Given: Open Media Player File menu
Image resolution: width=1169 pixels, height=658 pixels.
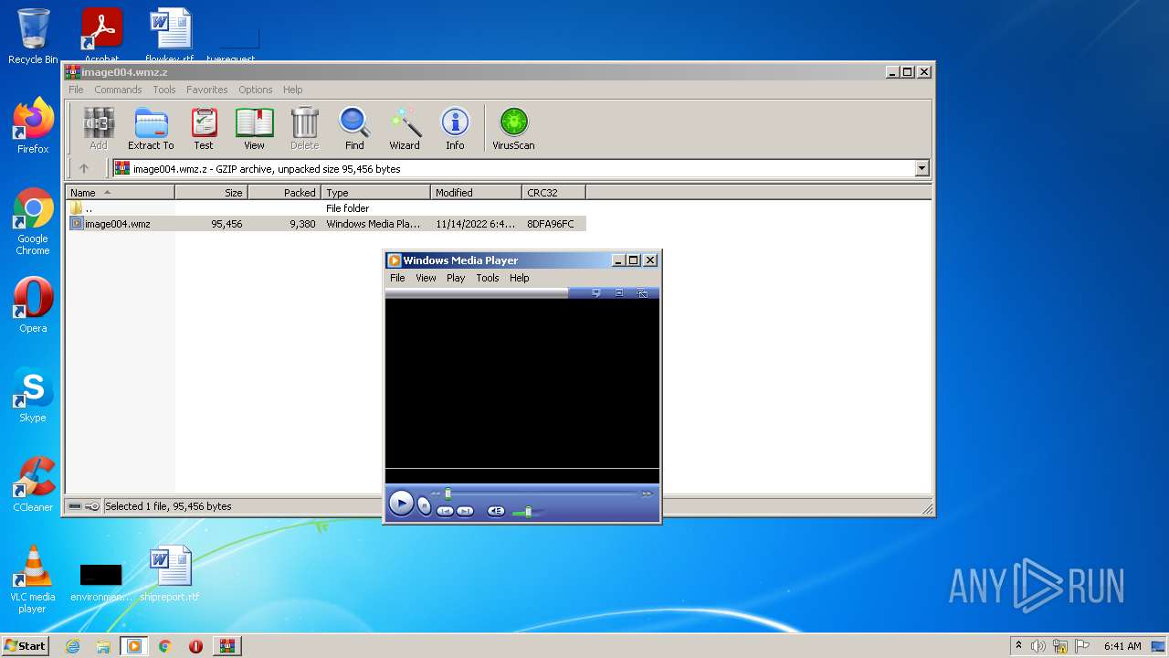Looking at the screenshot, I should 397,278.
